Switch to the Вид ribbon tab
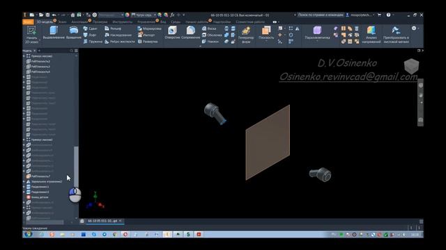This screenshot has width=446, height=250. [x=163, y=22]
